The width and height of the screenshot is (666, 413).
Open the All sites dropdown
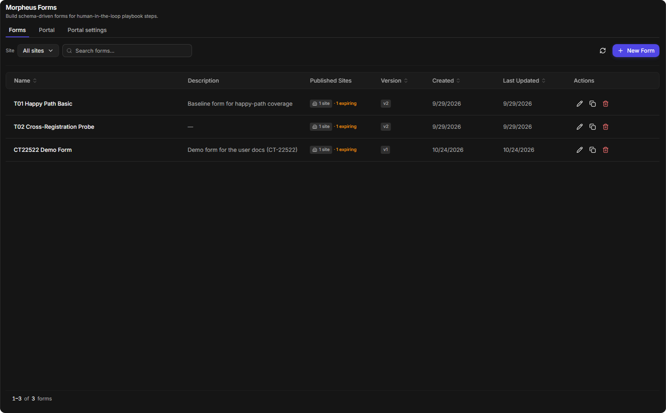point(38,51)
